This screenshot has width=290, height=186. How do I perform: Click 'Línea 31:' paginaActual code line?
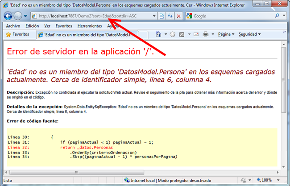click(80, 142)
